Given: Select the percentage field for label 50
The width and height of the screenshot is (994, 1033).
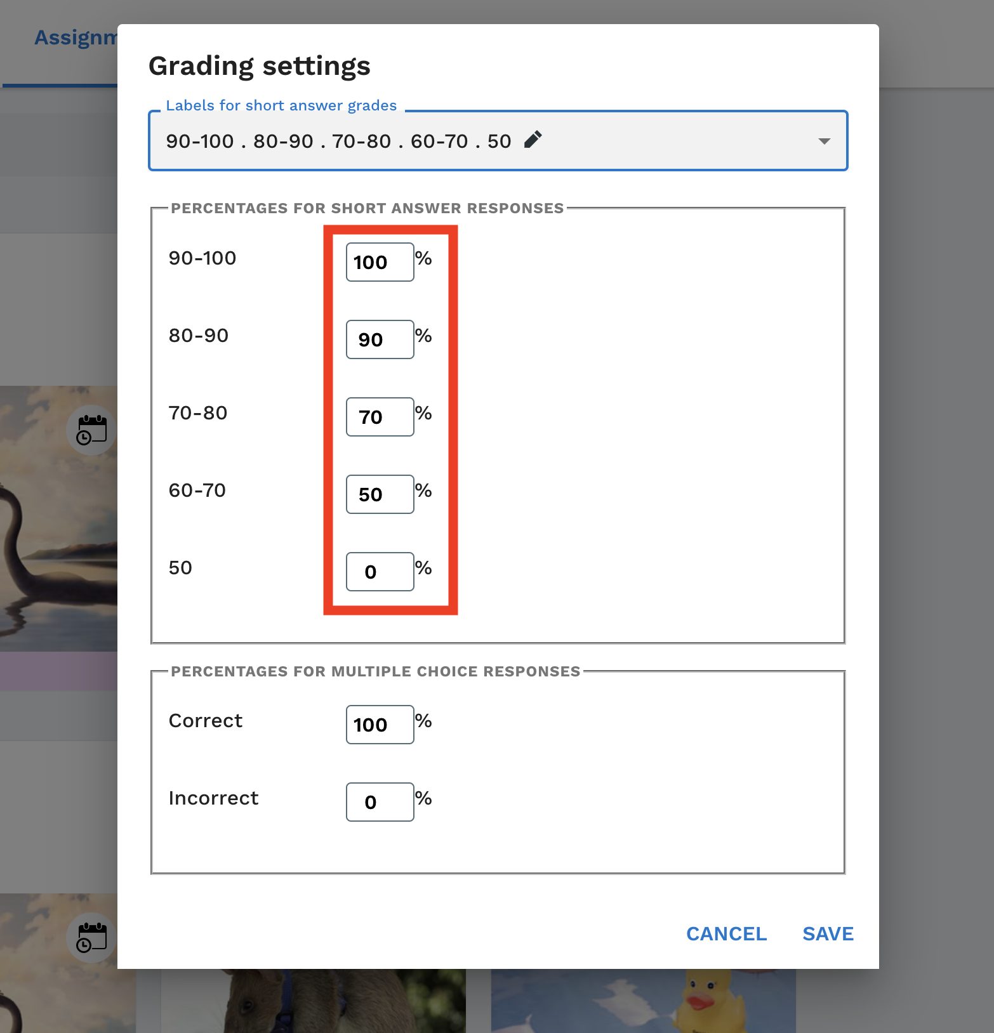Looking at the screenshot, I should click(380, 572).
